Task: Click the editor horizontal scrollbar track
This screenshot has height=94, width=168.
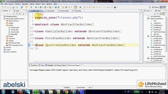Action: (x=87, y=62)
